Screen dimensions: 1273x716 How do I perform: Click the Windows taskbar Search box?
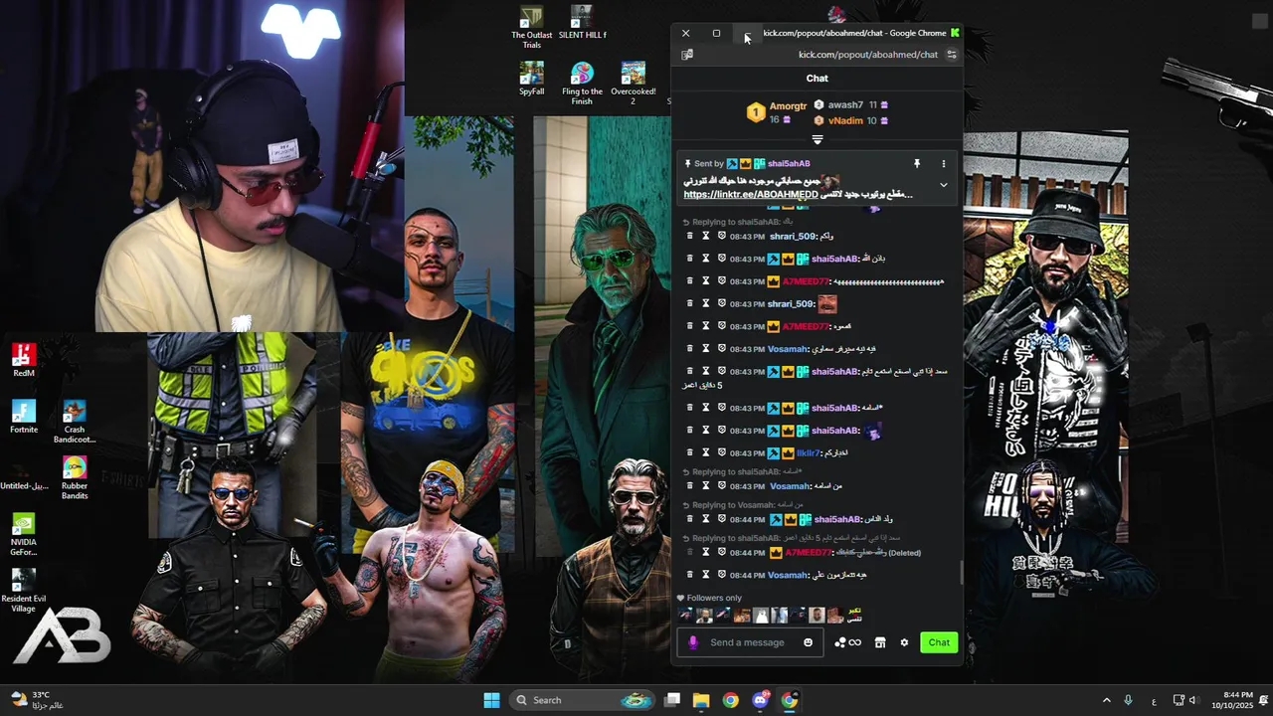[580, 700]
